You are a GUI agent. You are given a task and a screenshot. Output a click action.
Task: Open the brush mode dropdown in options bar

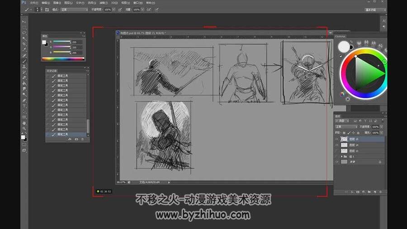75,10
